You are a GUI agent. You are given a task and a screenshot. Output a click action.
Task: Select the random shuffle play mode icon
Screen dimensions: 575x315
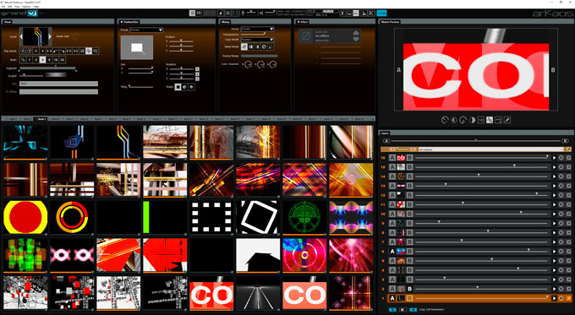(x=82, y=51)
